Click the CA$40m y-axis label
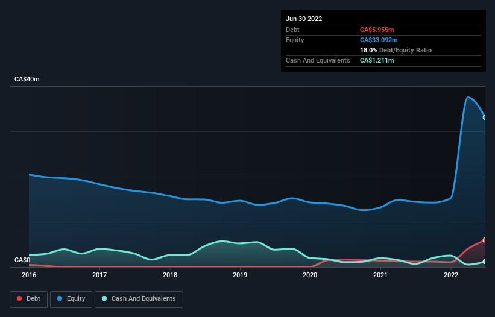This screenshot has height=317, width=495. 27,79
